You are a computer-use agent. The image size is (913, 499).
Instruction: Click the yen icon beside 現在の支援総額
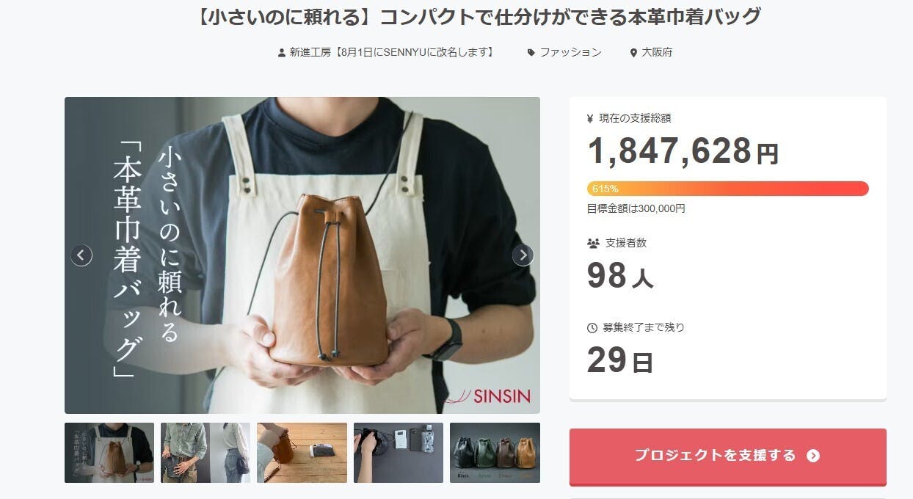click(x=591, y=118)
